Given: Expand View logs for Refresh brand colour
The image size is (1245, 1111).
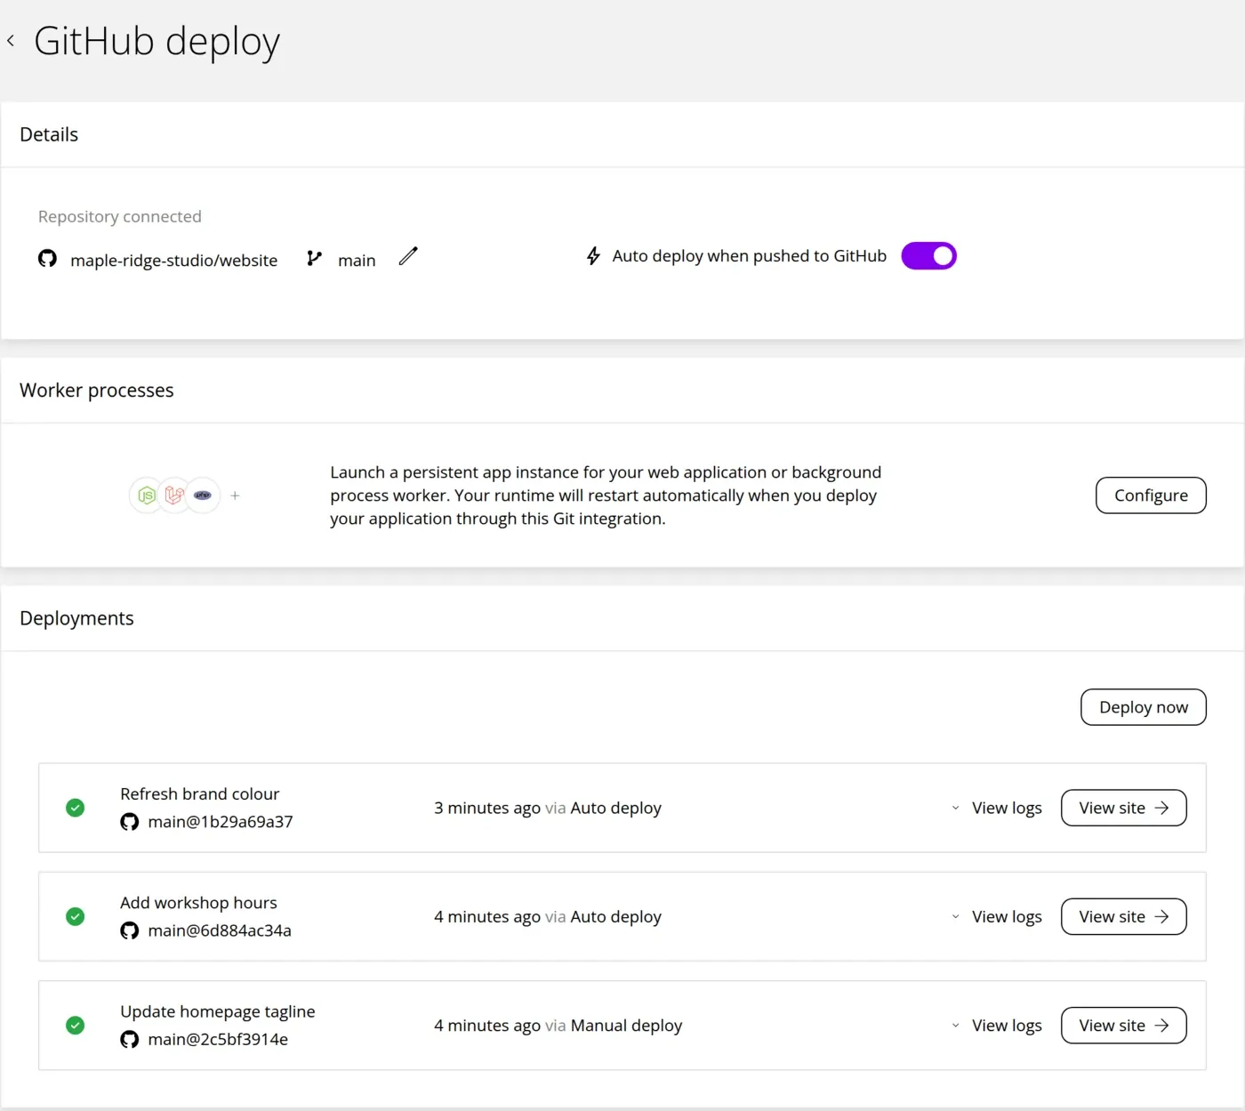Looking at the screenshot, I should (x=996, y=808).
